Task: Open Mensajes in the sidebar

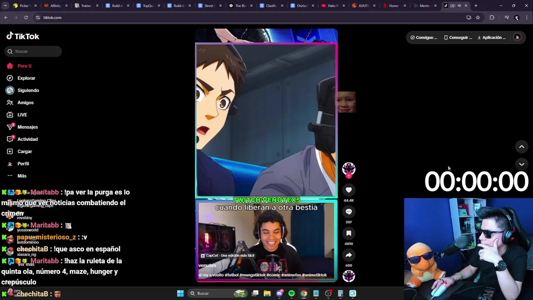Action: tap(22, 127)
